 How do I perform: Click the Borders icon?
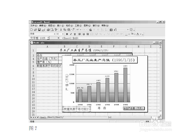[x=127, y=34]
